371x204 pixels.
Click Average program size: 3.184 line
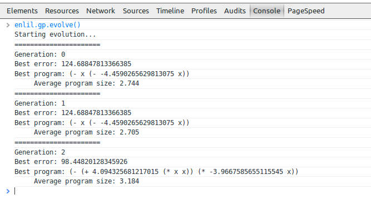[x=87, y=181]
